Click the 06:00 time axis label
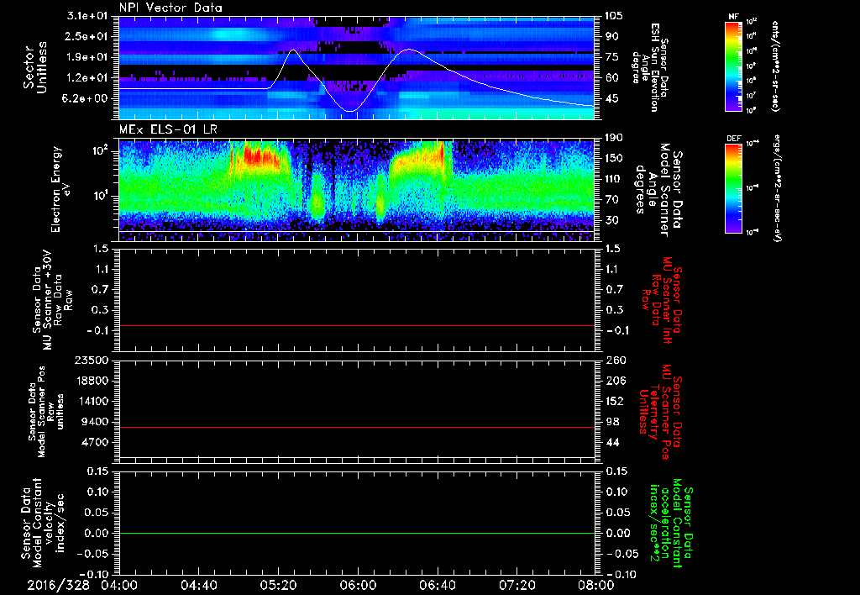 tap(357, 585)
